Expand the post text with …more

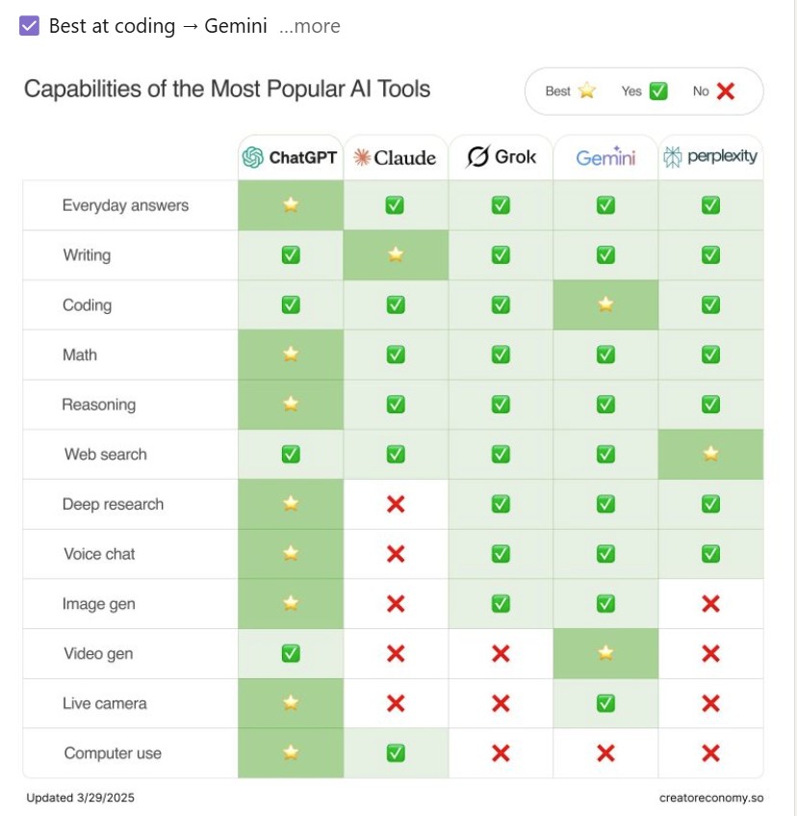(x=310, y=26)
